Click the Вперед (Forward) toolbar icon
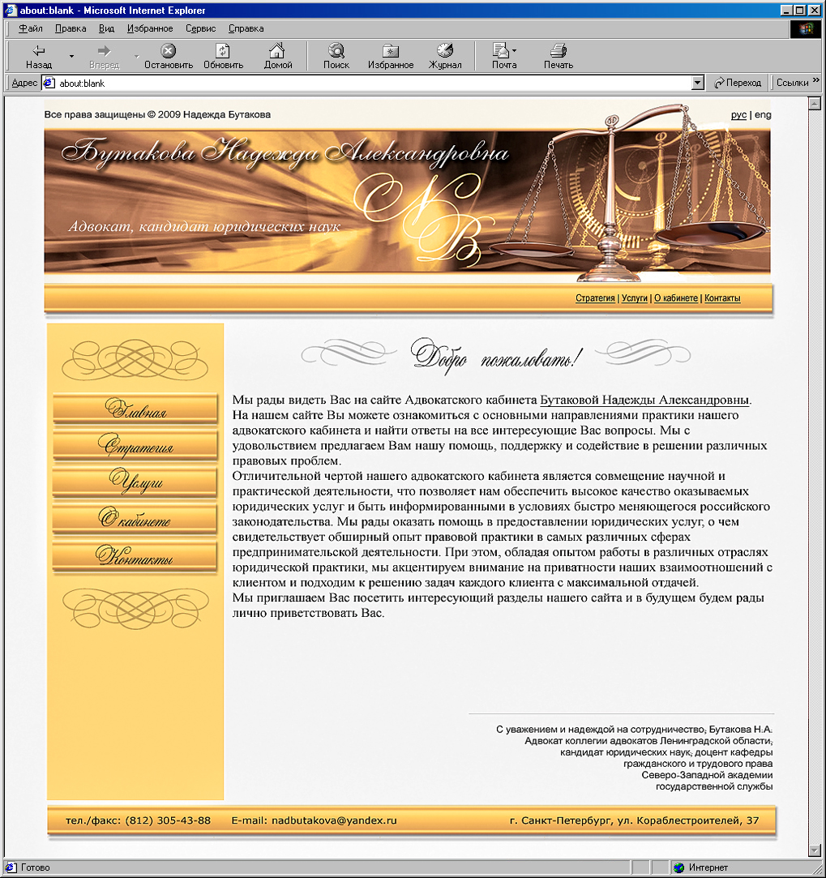 [x=104, y=51]
